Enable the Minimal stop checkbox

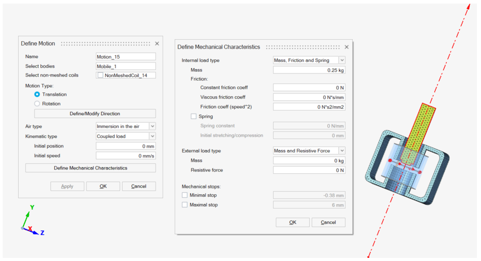pyautogui.click(x=185, y=195)
